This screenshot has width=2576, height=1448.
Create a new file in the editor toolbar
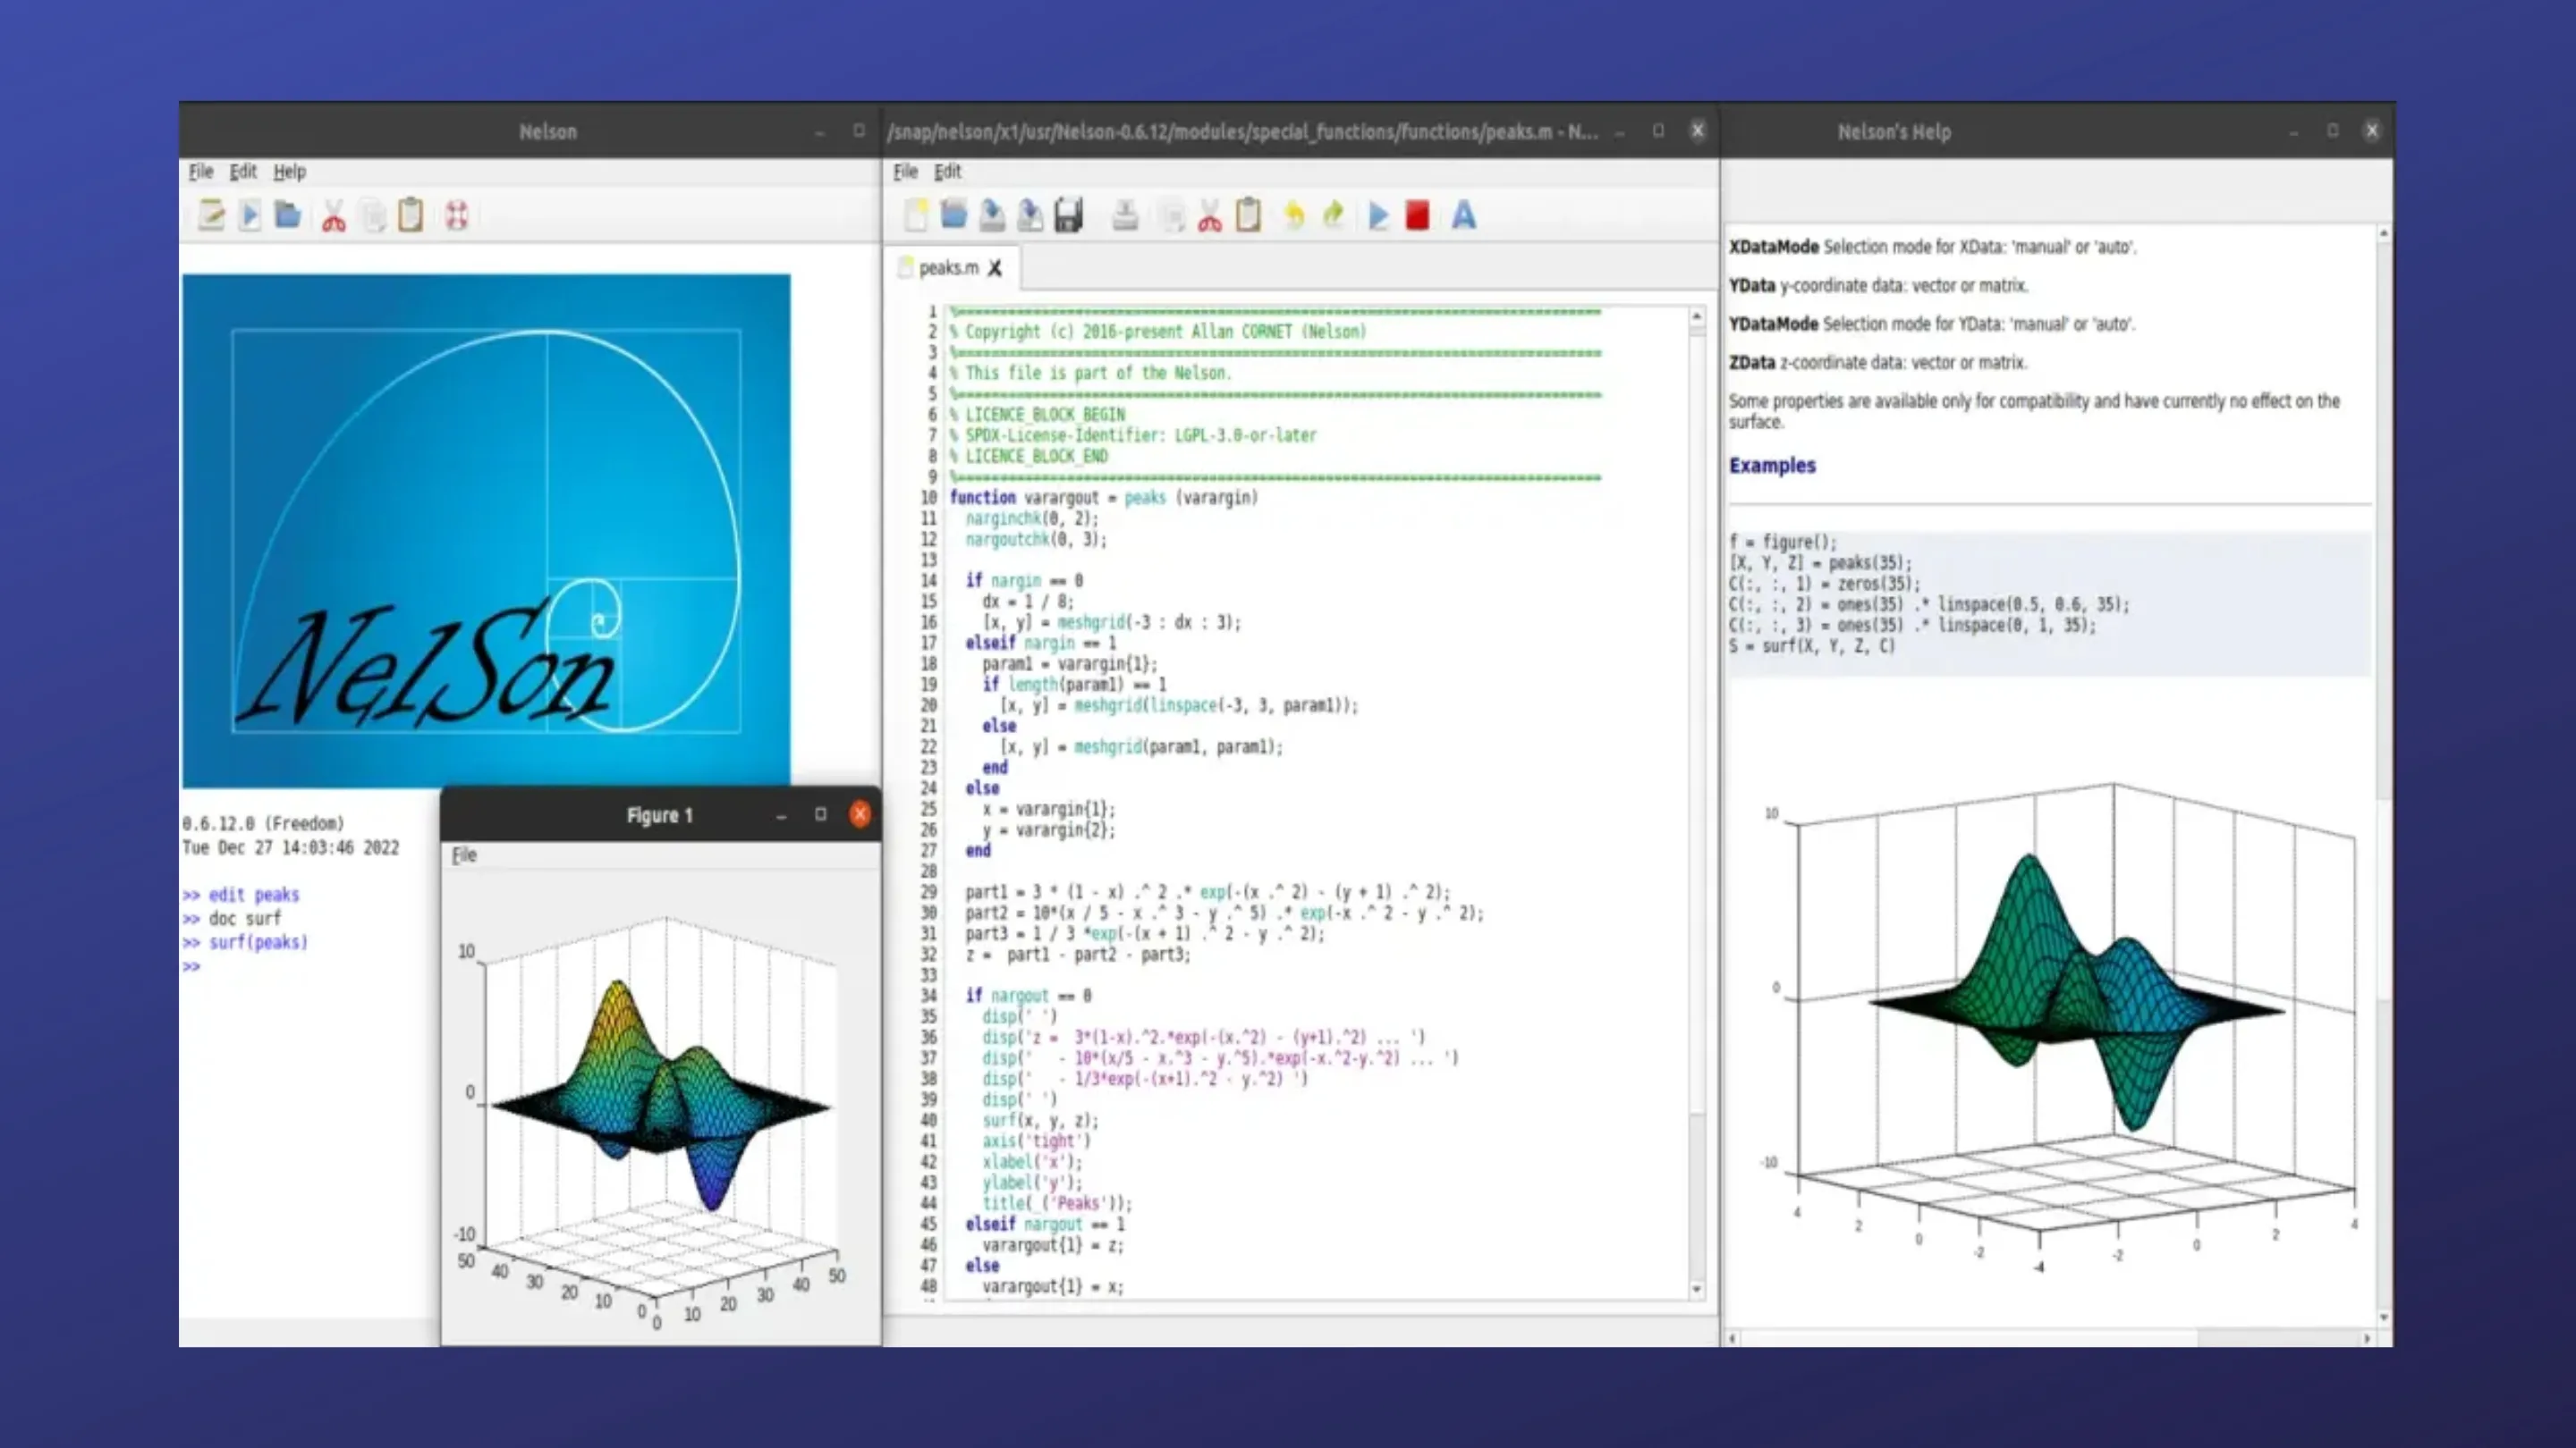[x=916, y=215]
